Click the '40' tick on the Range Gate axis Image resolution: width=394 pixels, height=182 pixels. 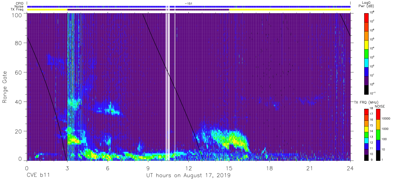19,102
